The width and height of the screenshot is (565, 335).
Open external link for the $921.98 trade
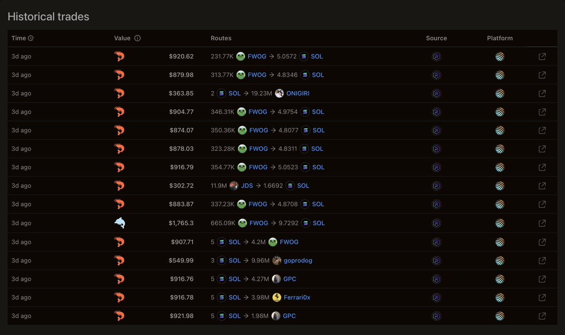pos(542,316)
